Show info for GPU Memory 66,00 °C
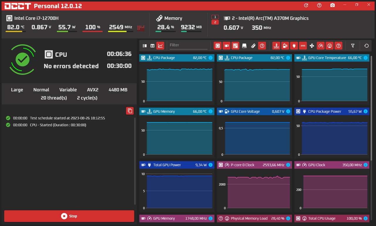The image size is (376, 226). [210, 112]
